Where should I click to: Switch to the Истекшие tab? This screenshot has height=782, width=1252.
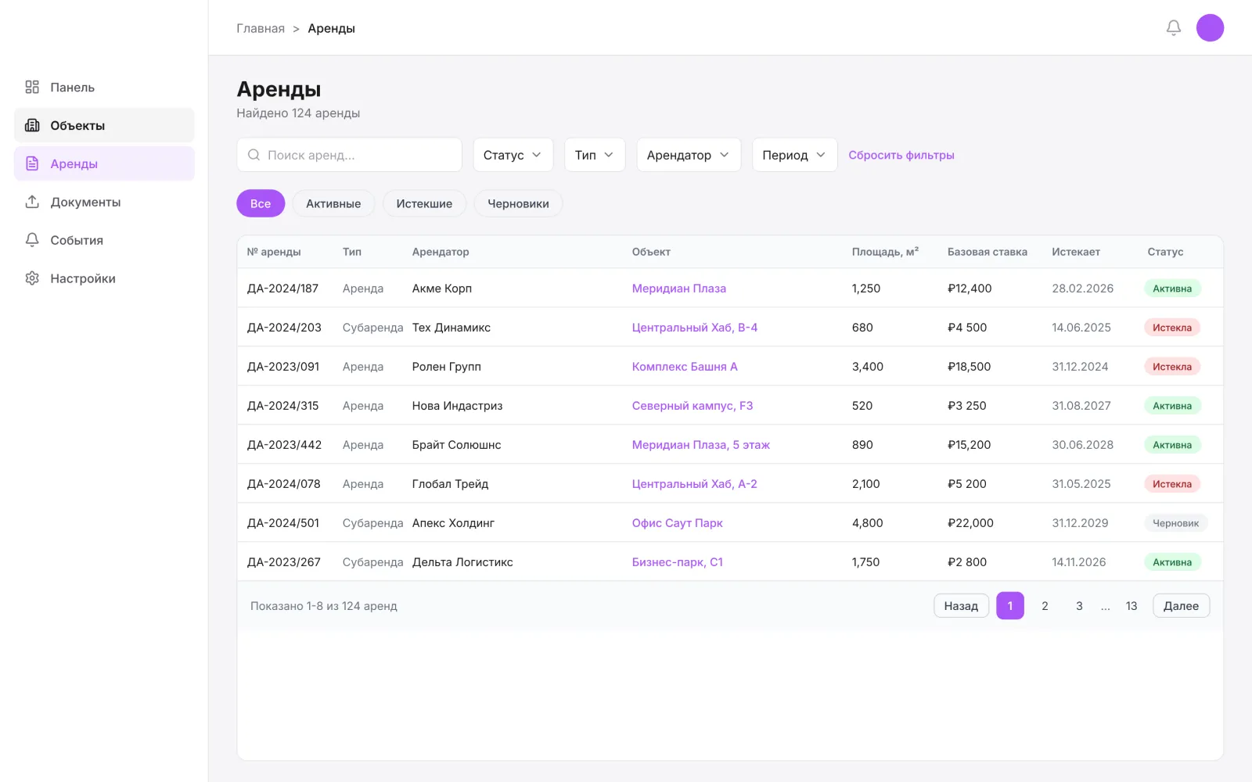point(424,203)
